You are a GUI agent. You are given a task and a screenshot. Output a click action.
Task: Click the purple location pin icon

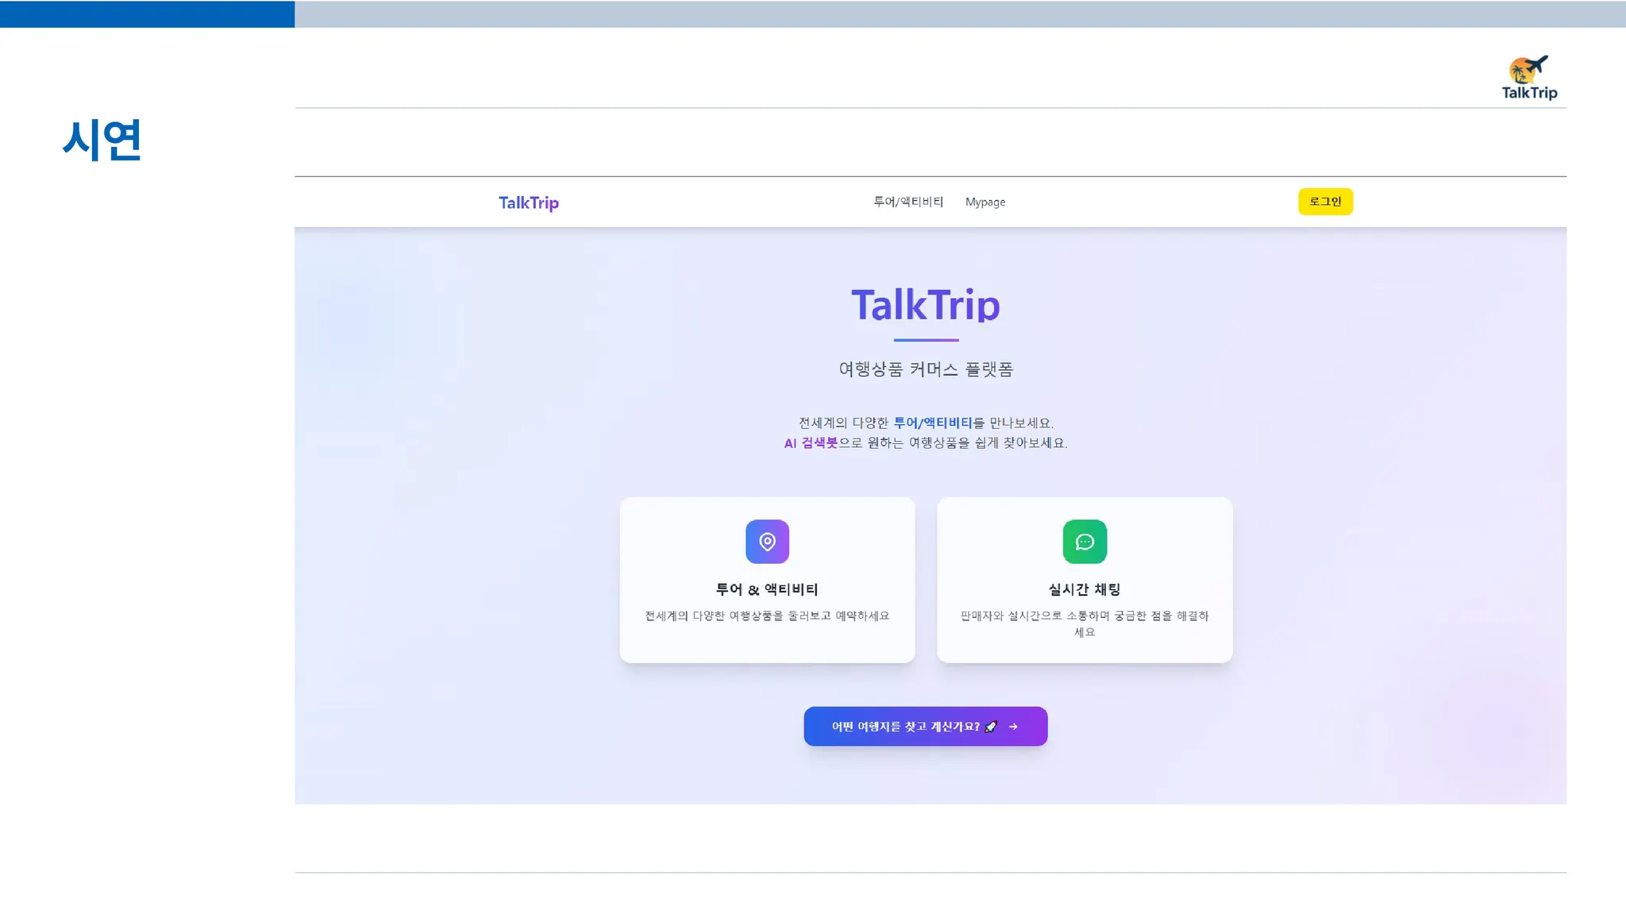click(x=767, y=542)
